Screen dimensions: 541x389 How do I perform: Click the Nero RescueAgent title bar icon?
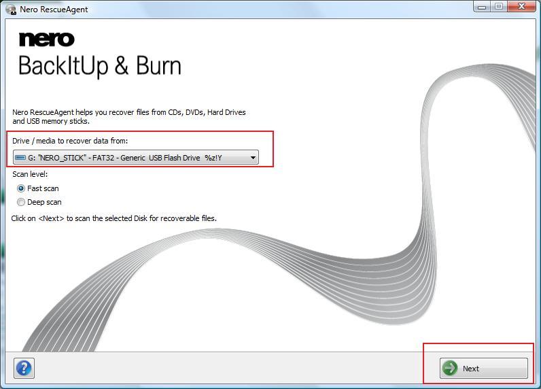coord(11,10)
